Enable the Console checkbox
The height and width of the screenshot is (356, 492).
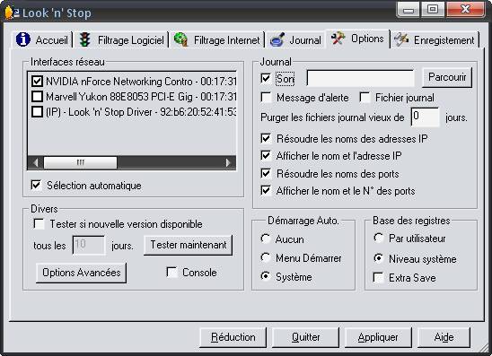click(171, 272)
